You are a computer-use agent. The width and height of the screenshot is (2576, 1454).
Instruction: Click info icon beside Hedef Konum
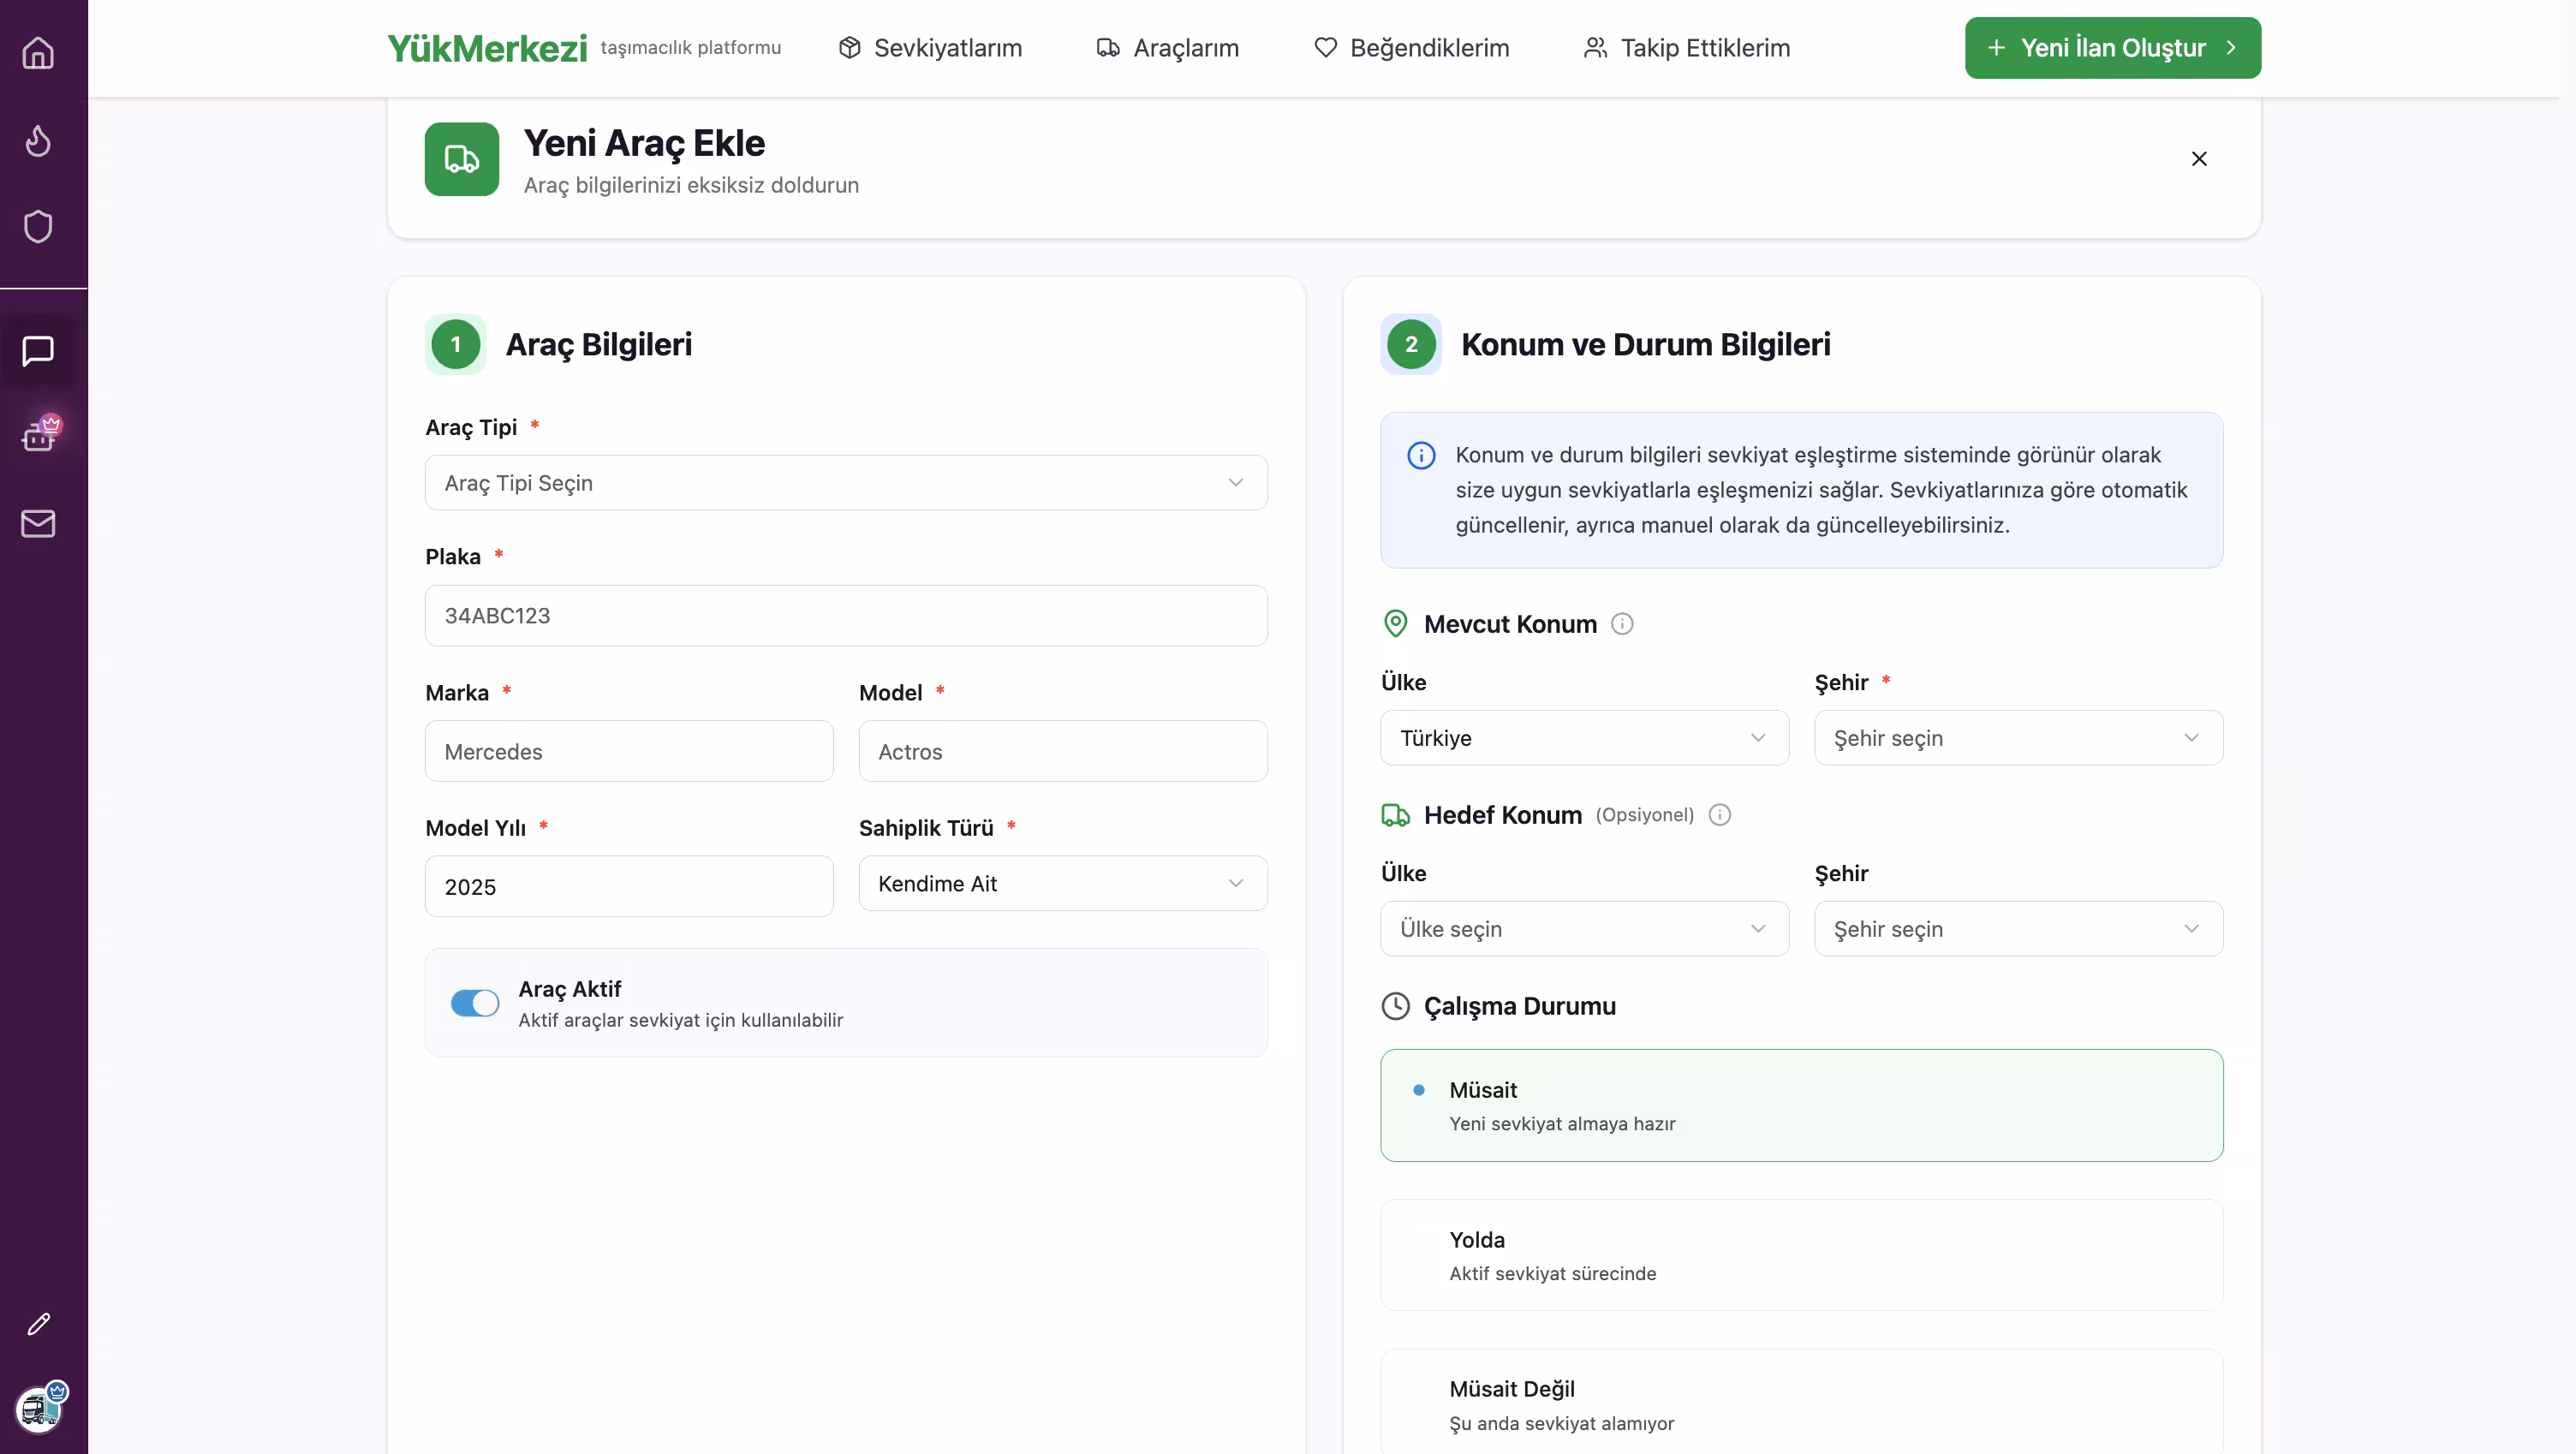point(1719,815)
